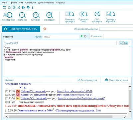
Task: Open the pravo.org.ua pdf link in the journal
Action: pos(81,98)
